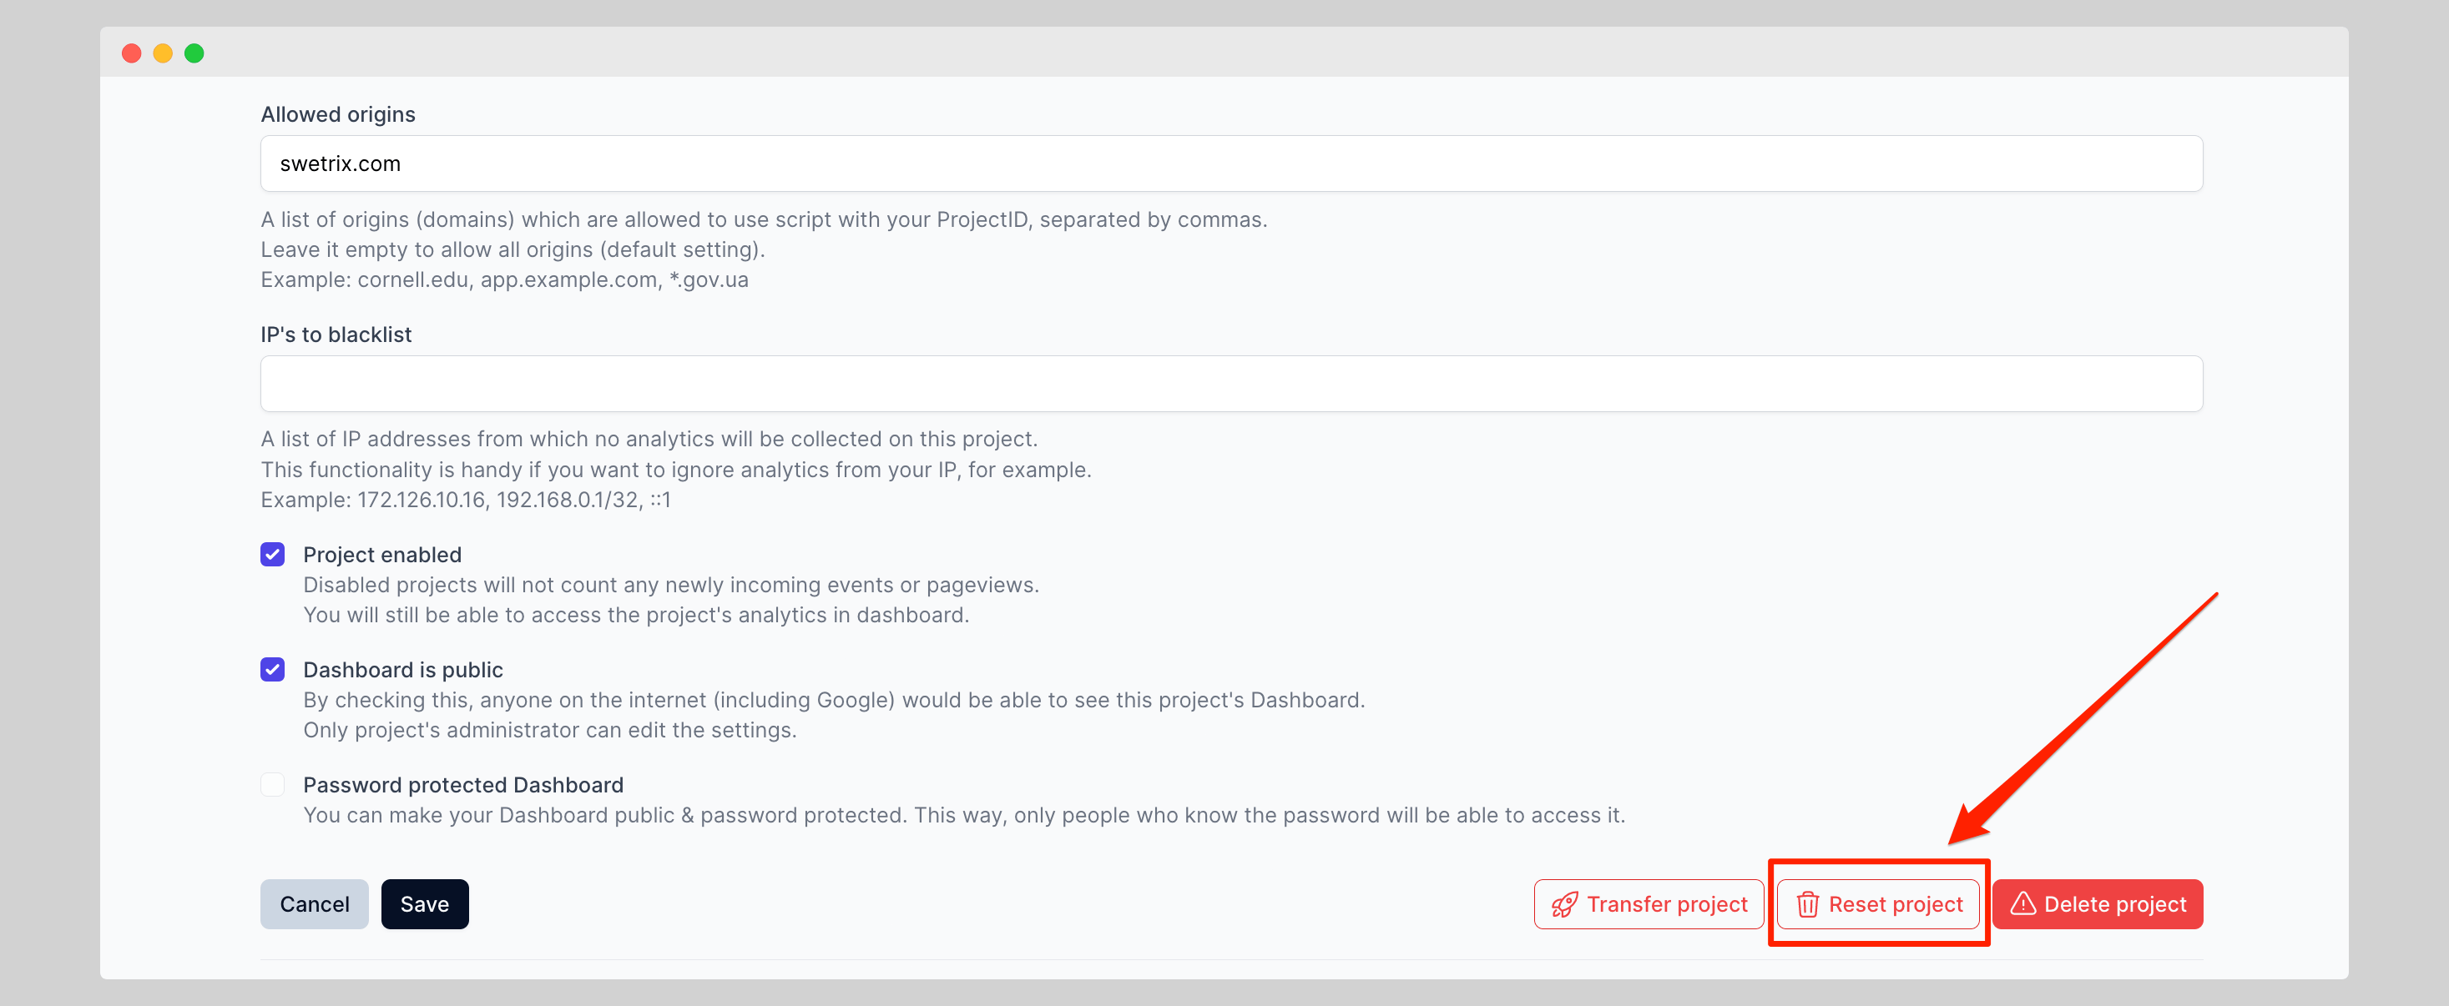
Task: Click the "IP's to blacklist" field label
Action: pyautogui.click(x=336, y=334)
